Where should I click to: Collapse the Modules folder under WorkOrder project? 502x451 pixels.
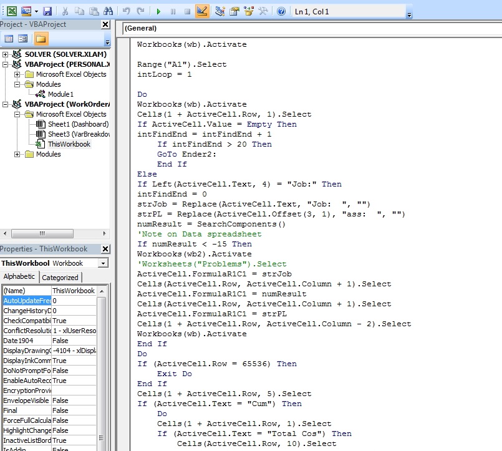[x=16, y=154]
